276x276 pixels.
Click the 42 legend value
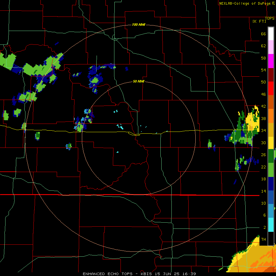click(x=263, y=106)
